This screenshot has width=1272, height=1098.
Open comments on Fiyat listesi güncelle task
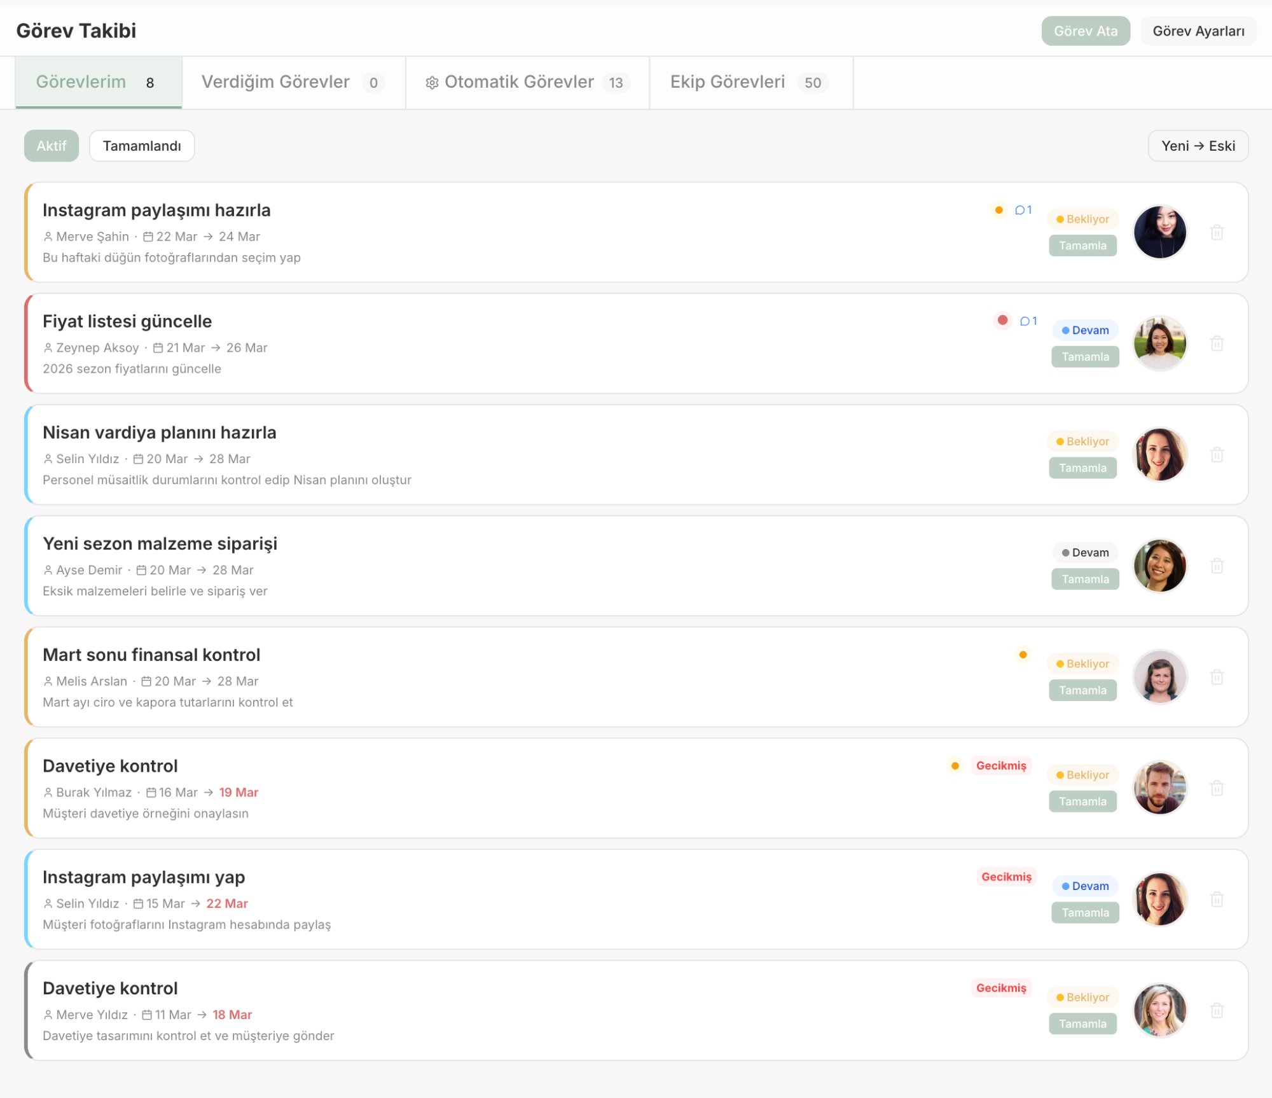(x=1028, y=321)
